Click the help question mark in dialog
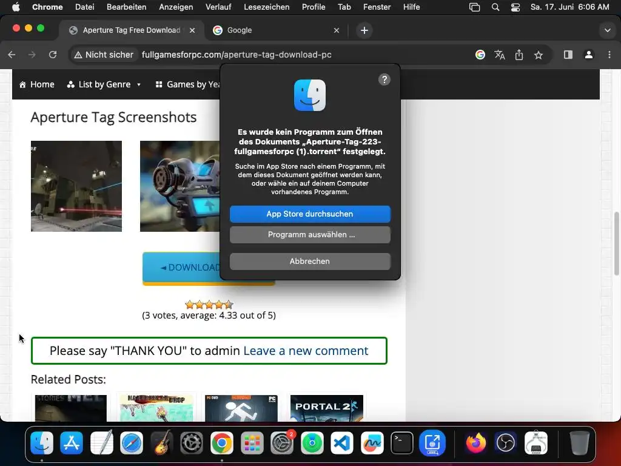621x466 pixels. [384, 79]
